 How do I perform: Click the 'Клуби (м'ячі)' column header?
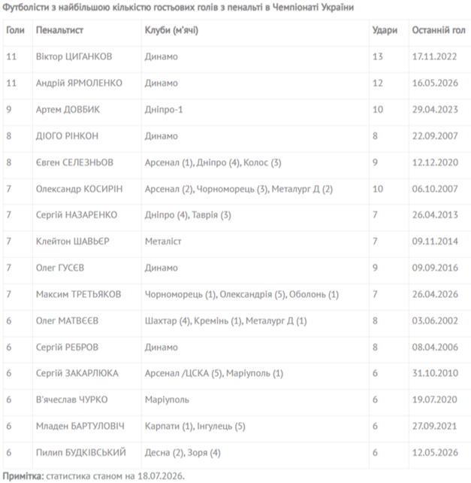click(x=172, y=30)
